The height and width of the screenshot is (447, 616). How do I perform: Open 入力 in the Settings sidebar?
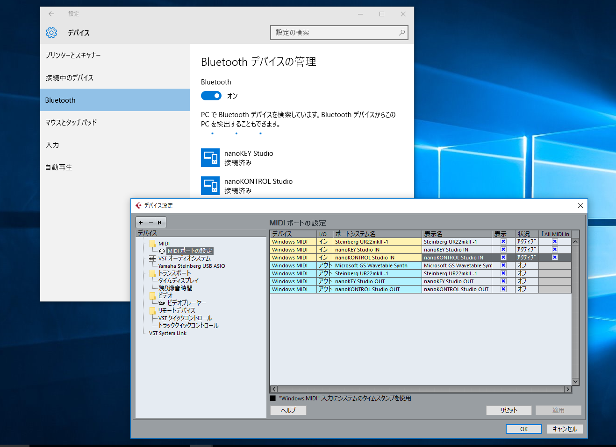[115, 145]
